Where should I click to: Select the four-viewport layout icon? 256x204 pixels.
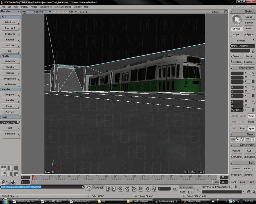(16, 168)
